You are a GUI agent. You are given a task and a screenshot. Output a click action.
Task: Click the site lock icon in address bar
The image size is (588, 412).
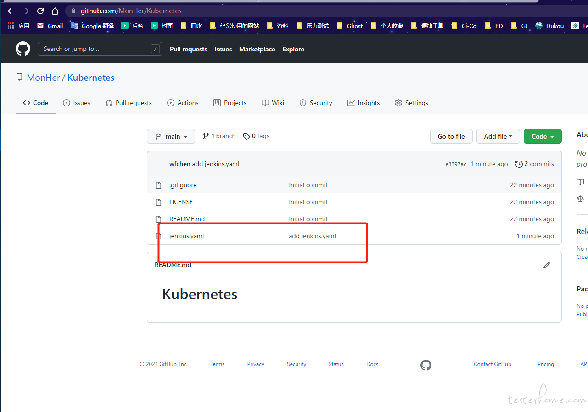(73, 11)
